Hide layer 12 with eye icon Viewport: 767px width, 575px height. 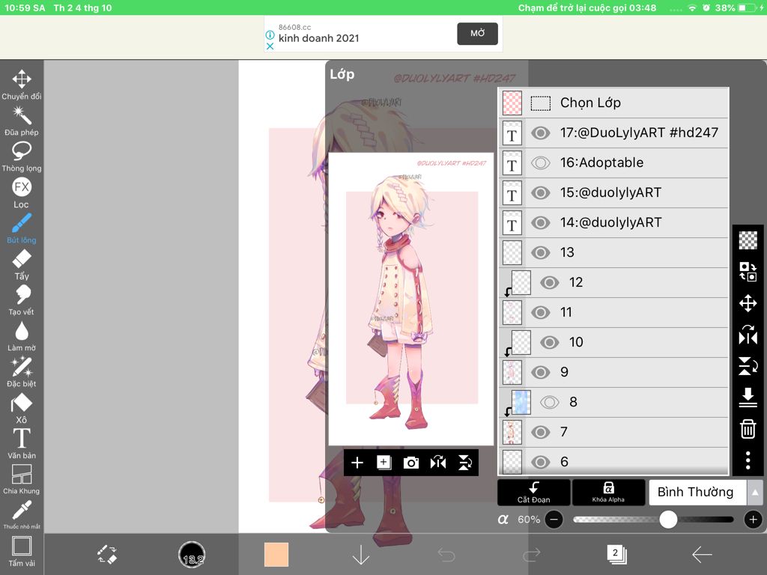pos(549,282)
